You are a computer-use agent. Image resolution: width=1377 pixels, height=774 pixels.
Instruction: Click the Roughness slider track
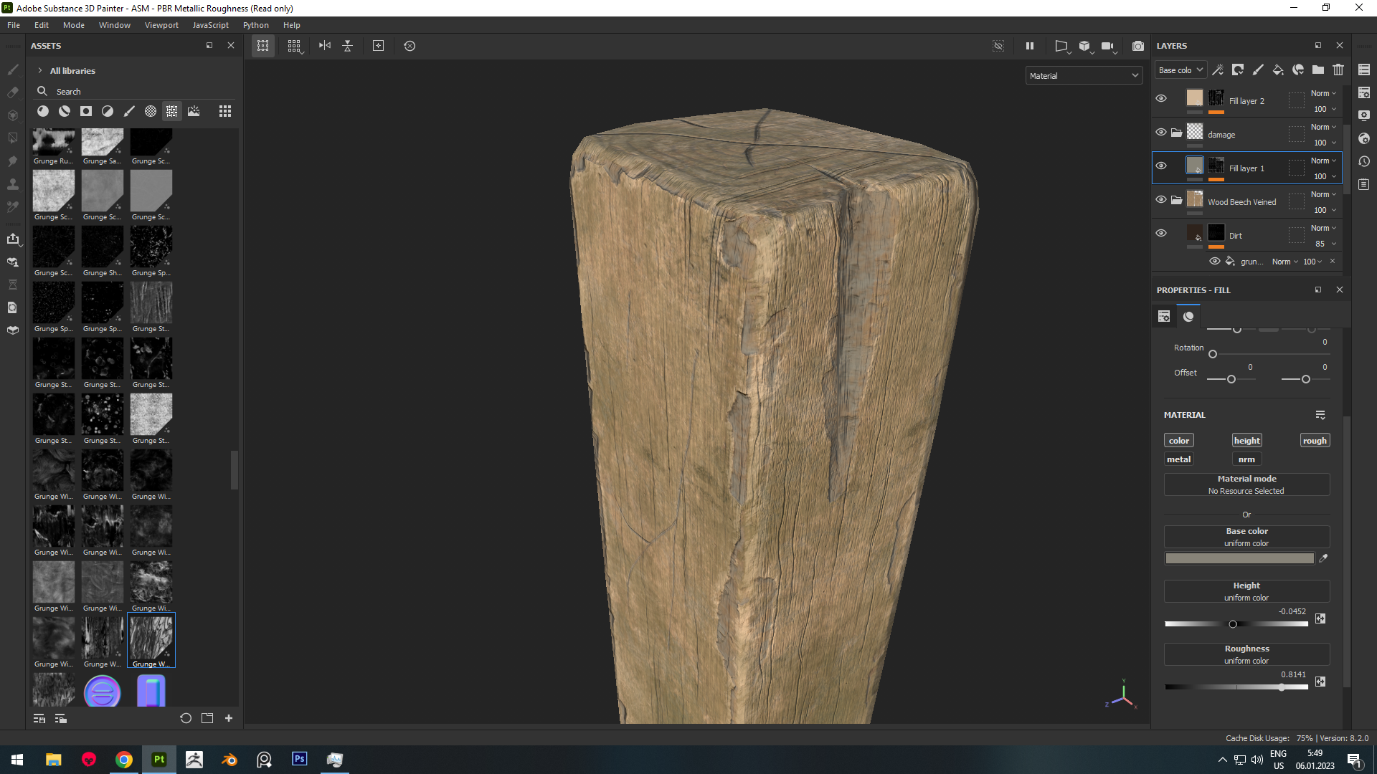pyautogui.click(x=1236, y=687)
